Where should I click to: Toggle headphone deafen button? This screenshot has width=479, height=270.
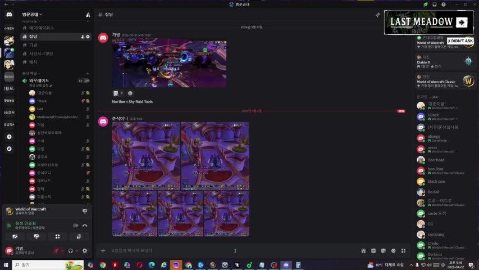pos(71,251)
